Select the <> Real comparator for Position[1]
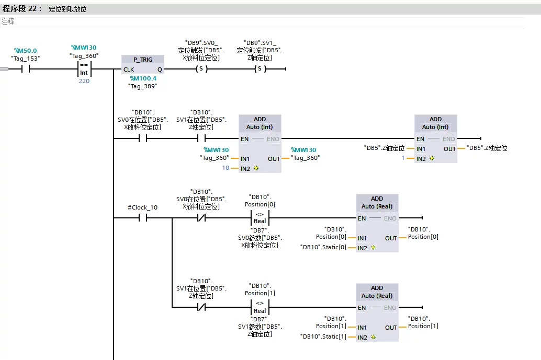541x360 pixels. point(260,307)
